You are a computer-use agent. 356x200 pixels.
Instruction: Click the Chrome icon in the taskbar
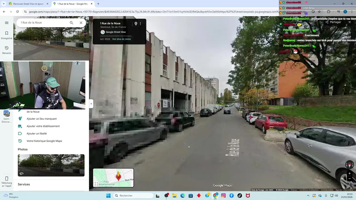[215, 196]
